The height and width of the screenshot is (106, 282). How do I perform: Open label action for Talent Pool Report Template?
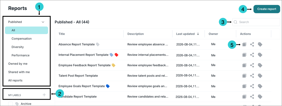point(260,76)
